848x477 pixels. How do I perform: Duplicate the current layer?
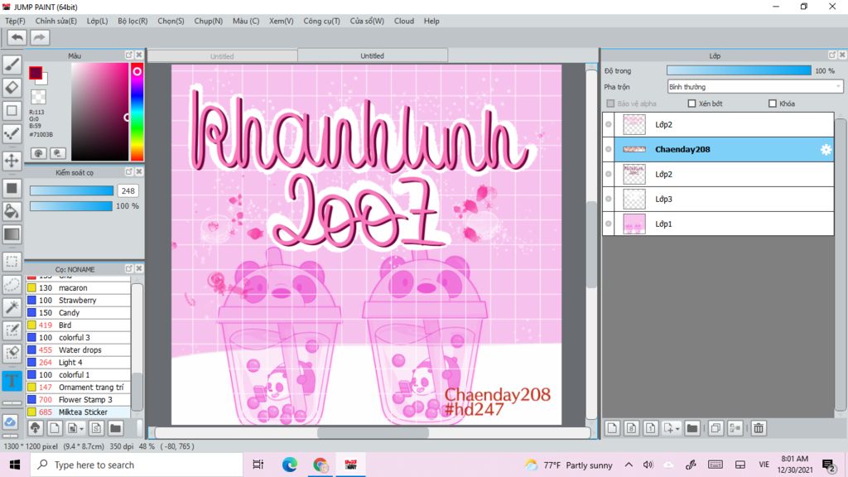click(x=715, y=428)
